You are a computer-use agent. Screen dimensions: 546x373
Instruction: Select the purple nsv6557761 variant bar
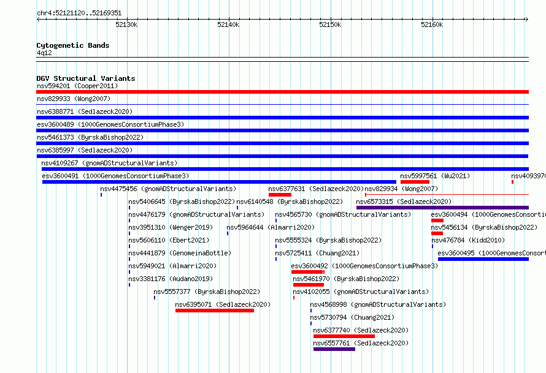pyautogui.click(x=334, y=349)
